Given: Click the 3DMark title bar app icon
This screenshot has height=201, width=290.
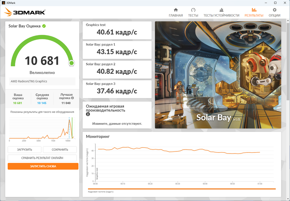Looking at the screenshot, I should (3, 3).
